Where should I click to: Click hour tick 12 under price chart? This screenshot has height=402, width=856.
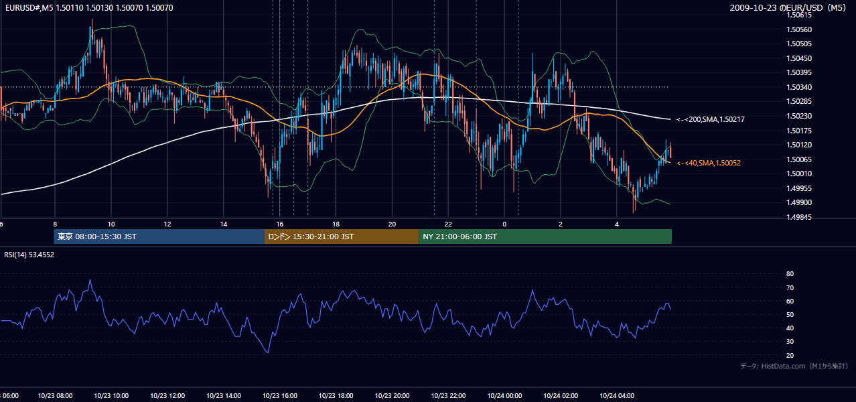[x=167, y=224]
